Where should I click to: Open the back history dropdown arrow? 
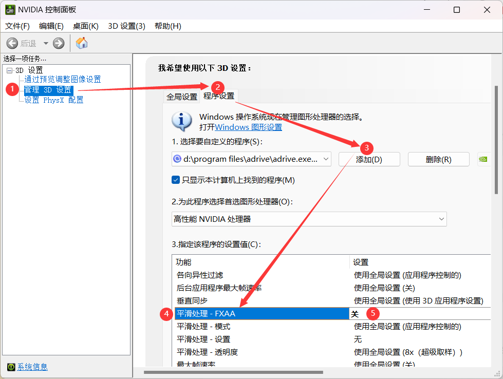(46, 43)
